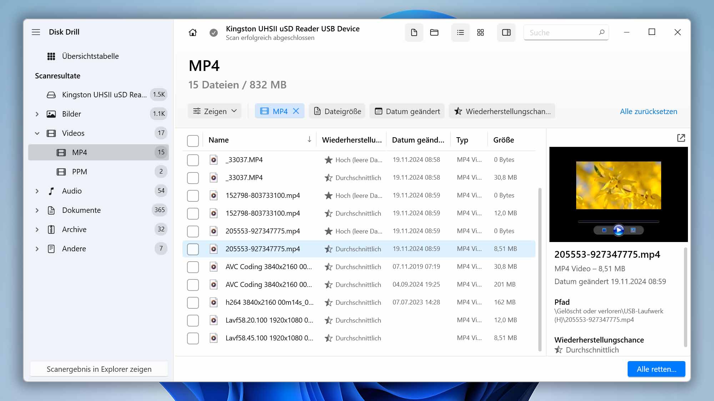Click the preview details panel scrollbar
The width and height of the screenshot is (714, 401).
coord(685,297)
